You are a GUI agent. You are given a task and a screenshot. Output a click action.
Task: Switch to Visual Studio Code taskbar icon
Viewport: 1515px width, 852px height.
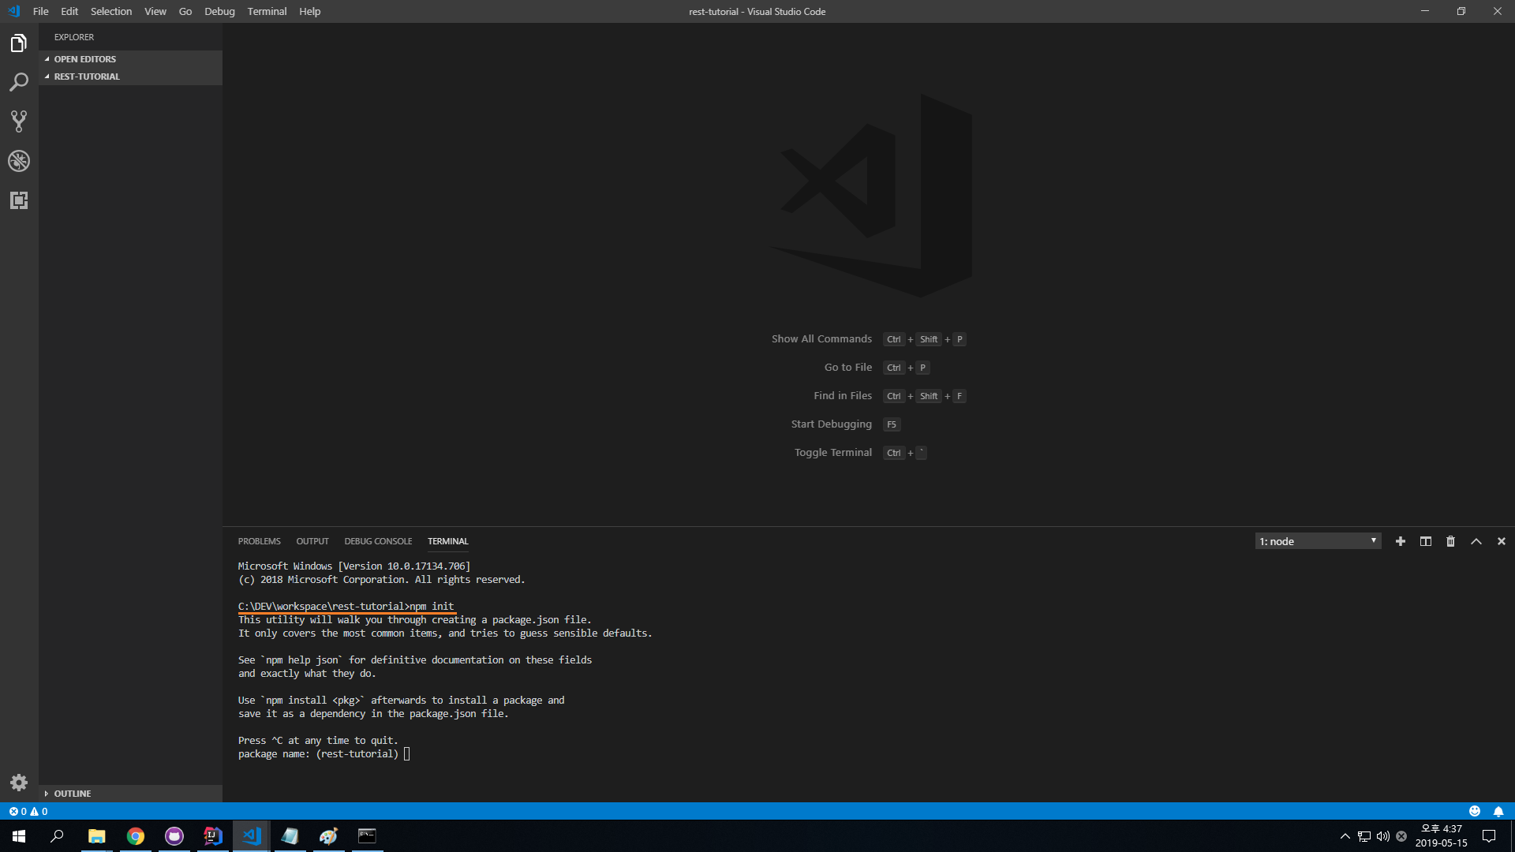coord(252,836)
